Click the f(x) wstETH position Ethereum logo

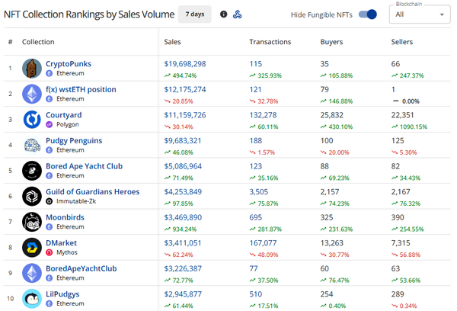32,94
